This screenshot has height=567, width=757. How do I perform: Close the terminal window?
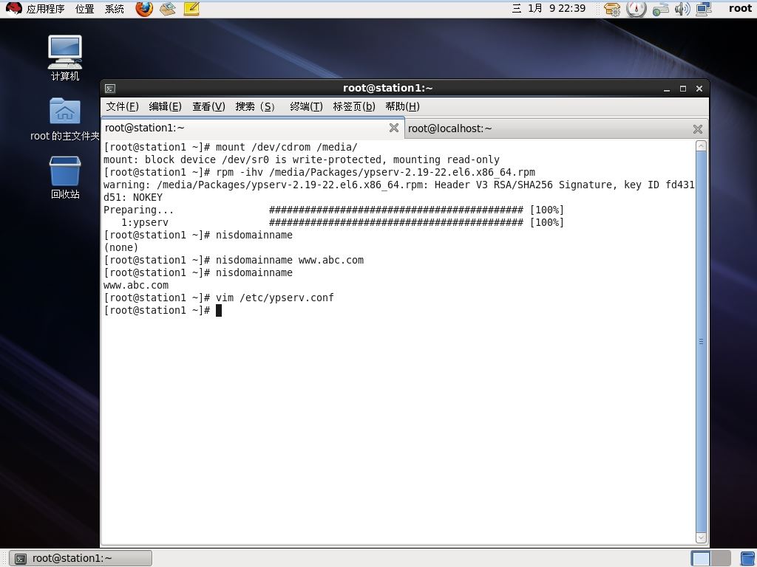699,89
